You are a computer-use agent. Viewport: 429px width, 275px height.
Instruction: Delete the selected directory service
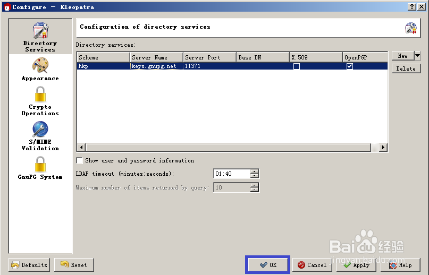pos(406,68)
